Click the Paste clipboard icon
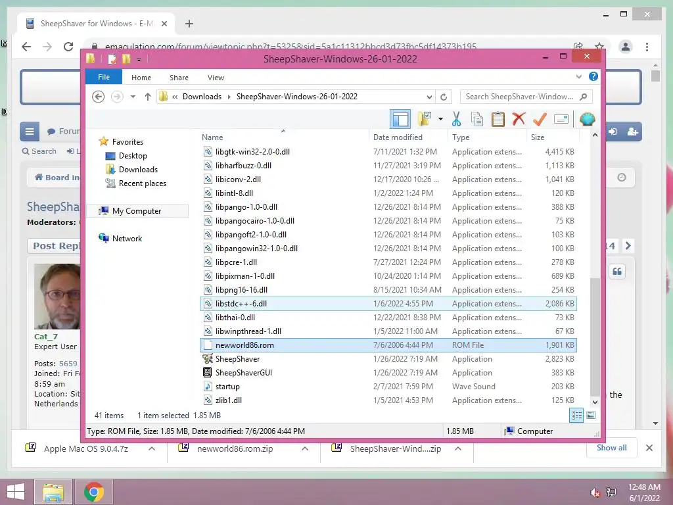The image size is (673, 505). (x=498, y=120)
